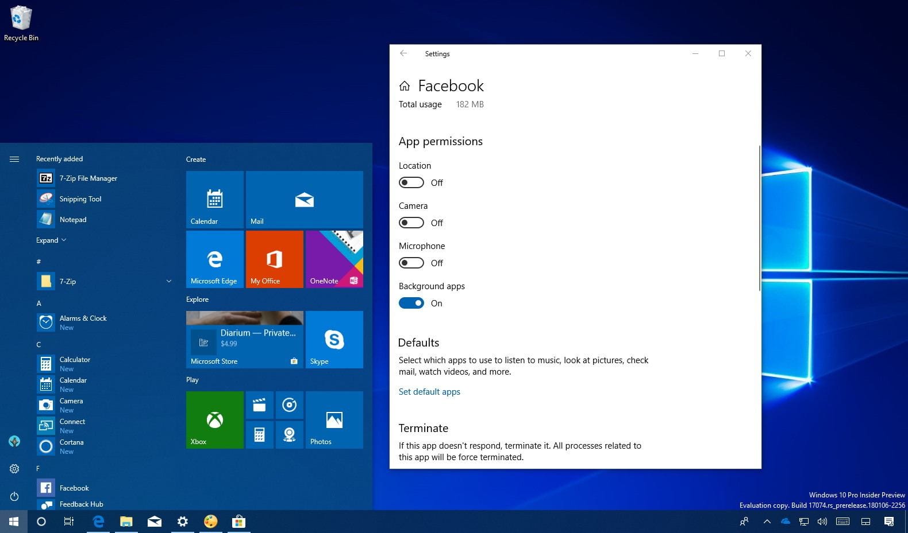Open the Calendar tile
This screenshot has width=908, height=533.
coord(215,200)
